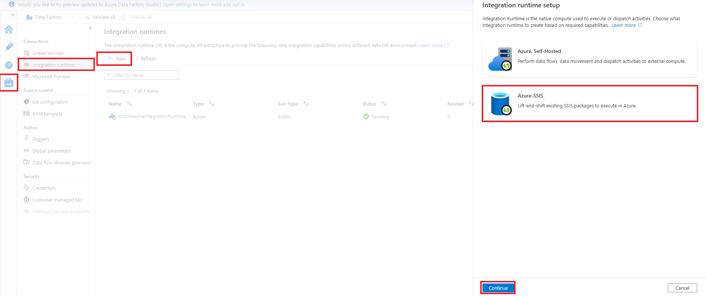706x296 pixels.
Task: Click the Cancel button
Action: [x=682, y=288]
